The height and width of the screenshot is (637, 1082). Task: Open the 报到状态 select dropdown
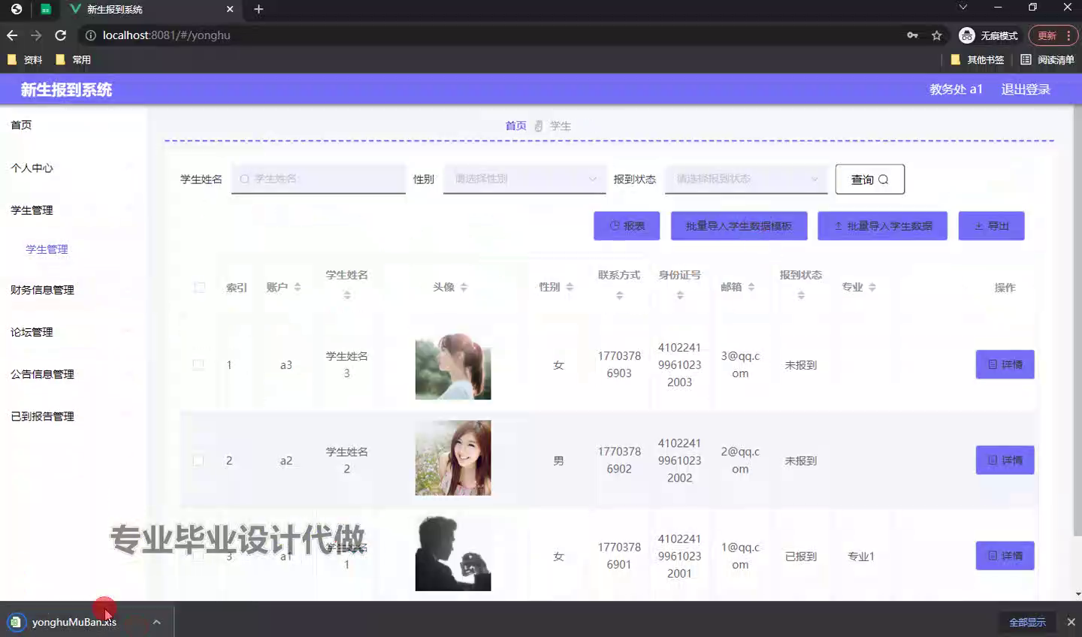pyautogui.click(x=746, y=179)
